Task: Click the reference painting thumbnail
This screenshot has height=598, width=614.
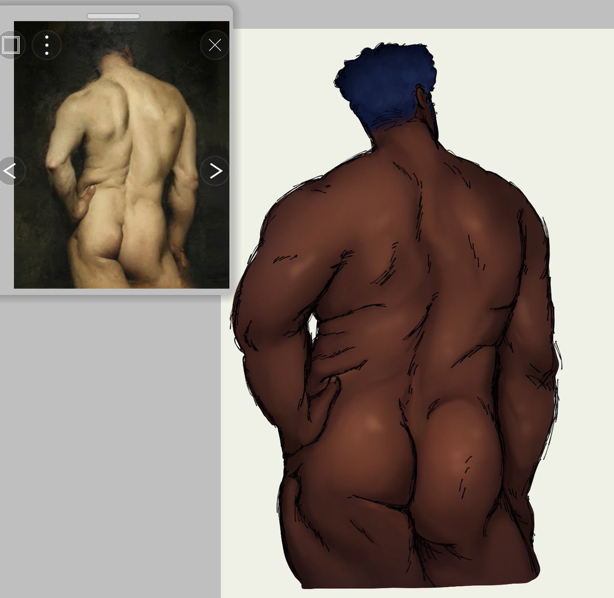Action: coord(121,154)
